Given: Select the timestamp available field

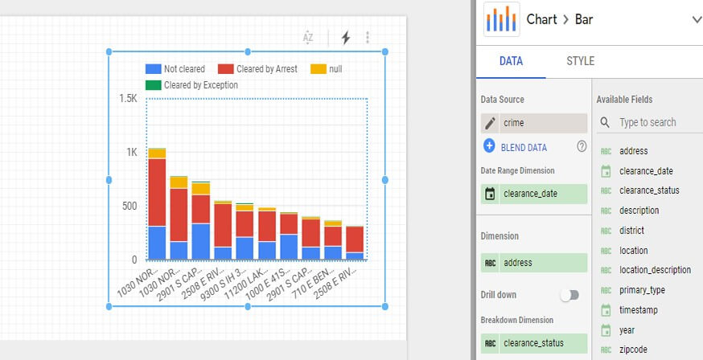Looking at the screenshot, I should pyautogui.click(x=639, y=310).
